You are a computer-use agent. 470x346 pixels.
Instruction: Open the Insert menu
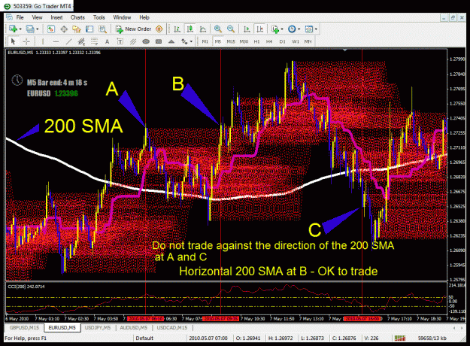pos(56,17)
